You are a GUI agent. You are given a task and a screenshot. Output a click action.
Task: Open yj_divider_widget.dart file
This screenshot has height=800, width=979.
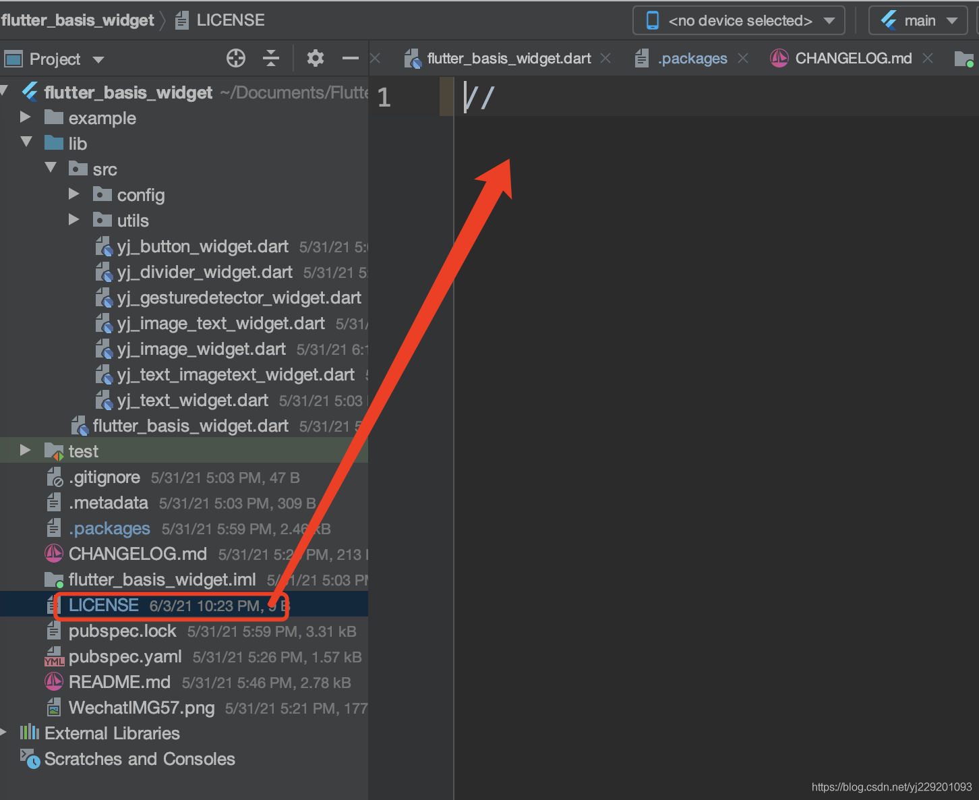205,273
